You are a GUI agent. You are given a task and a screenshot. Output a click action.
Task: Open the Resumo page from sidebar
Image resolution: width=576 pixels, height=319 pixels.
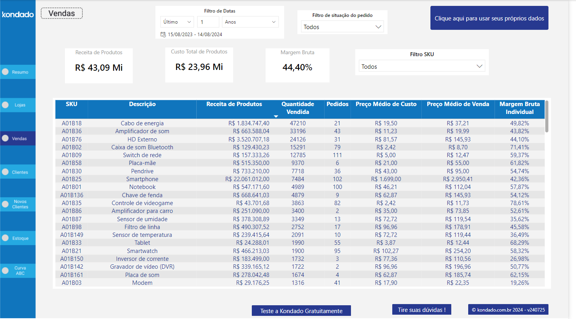pyautogui.click(x=18, y=72)
